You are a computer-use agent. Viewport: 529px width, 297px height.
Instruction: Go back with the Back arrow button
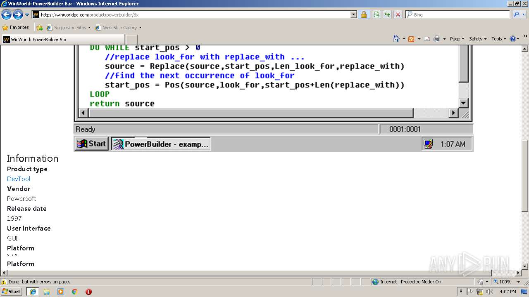click(6, 15)
